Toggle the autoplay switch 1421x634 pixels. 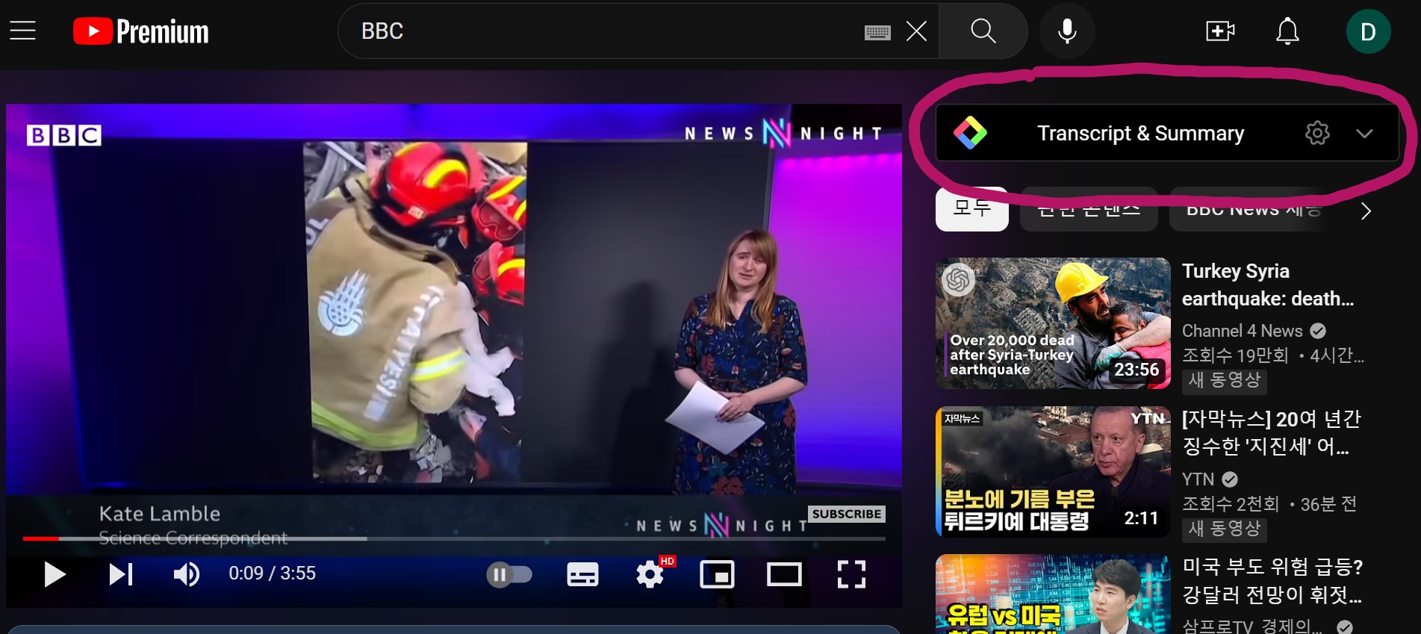coord(509,574)
